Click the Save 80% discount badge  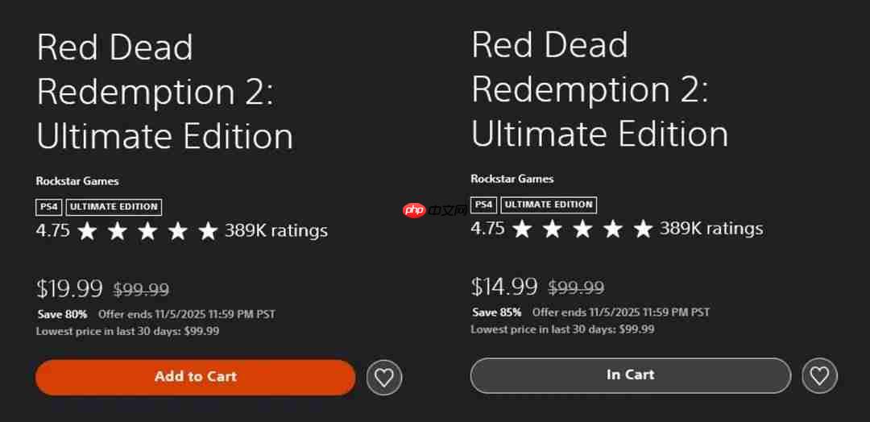pos(62,314)
